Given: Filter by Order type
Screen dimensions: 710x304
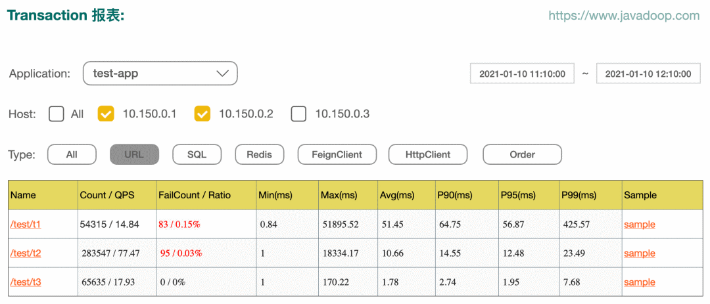Looking at the screenshot, I should click(x=522, y=155).
